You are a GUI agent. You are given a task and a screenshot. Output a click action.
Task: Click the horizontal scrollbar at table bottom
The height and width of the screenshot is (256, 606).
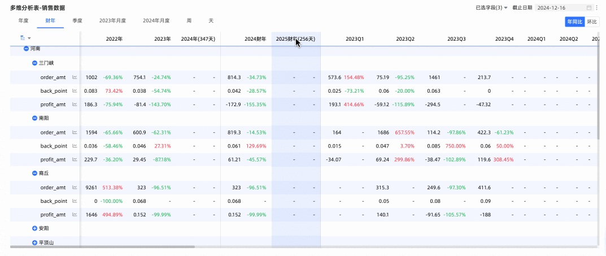pos(102,247)
